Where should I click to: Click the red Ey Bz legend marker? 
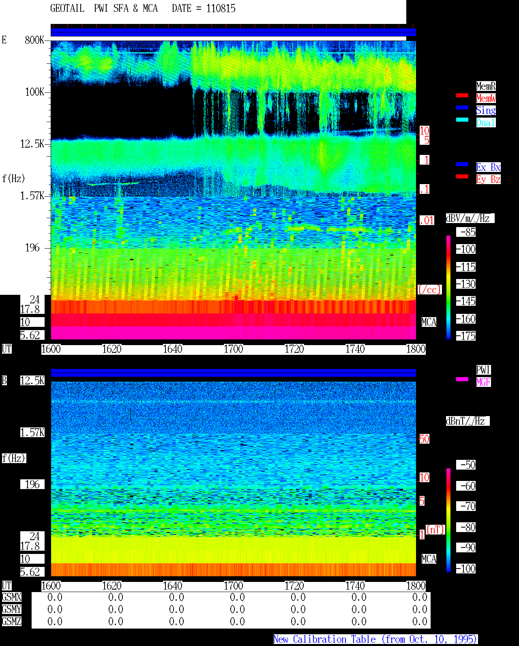[462, 176]
